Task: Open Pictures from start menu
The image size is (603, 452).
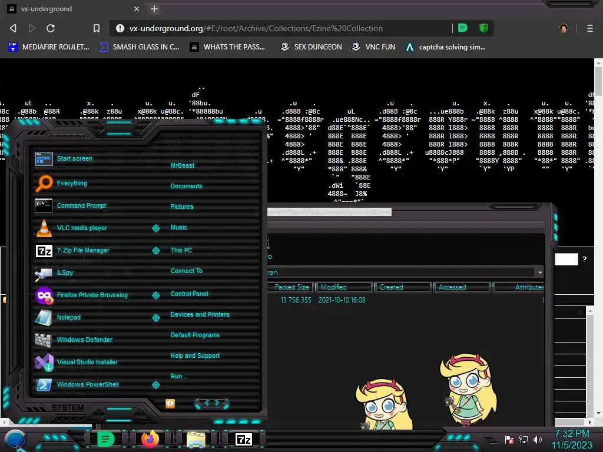Action: (182, 207)
